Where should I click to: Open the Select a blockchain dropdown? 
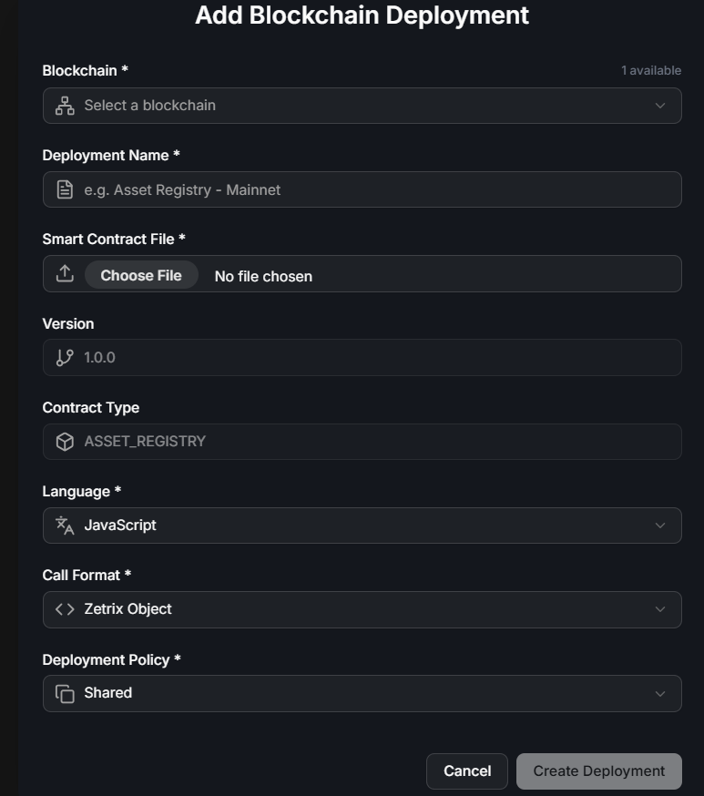(362, 106)
